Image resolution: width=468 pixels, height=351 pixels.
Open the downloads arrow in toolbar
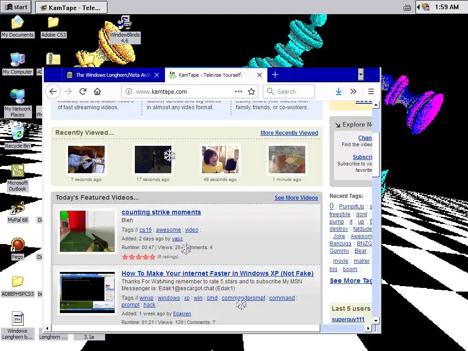(x=339, y=91)
